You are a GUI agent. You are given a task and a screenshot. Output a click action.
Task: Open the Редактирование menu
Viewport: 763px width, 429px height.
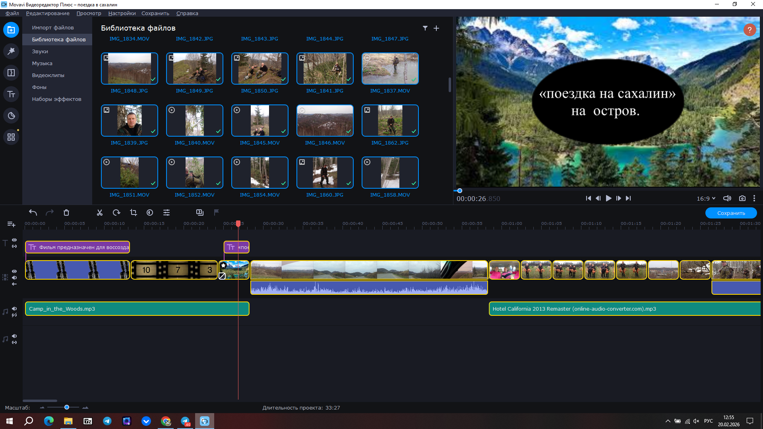pos(48,14)
